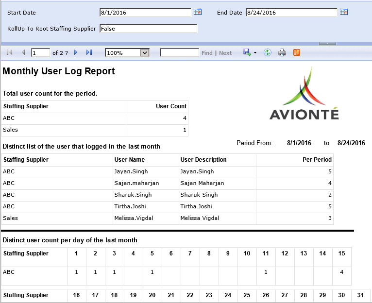Click the End Date input field
The width and height of the screenshot is (372, 303).
(x=291, y=12)
